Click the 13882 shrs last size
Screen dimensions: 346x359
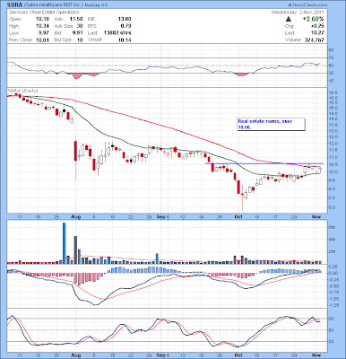coord(117,33)
